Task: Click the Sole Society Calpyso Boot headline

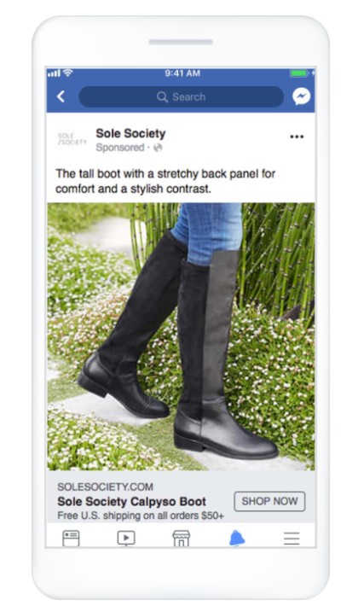Action: coord(132,502)
